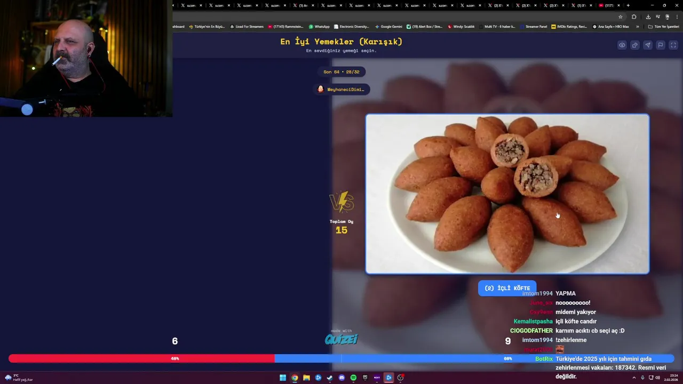Click the copy/duplicate icon in quiz header

click(635, 45)
